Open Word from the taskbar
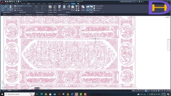 click(72, 94)
